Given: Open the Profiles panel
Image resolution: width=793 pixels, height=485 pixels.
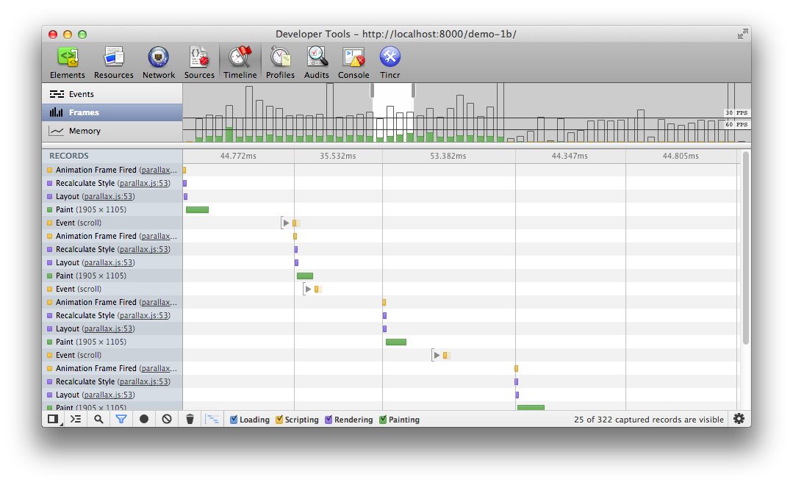Looking at the screenshot, I should [280, 62].
